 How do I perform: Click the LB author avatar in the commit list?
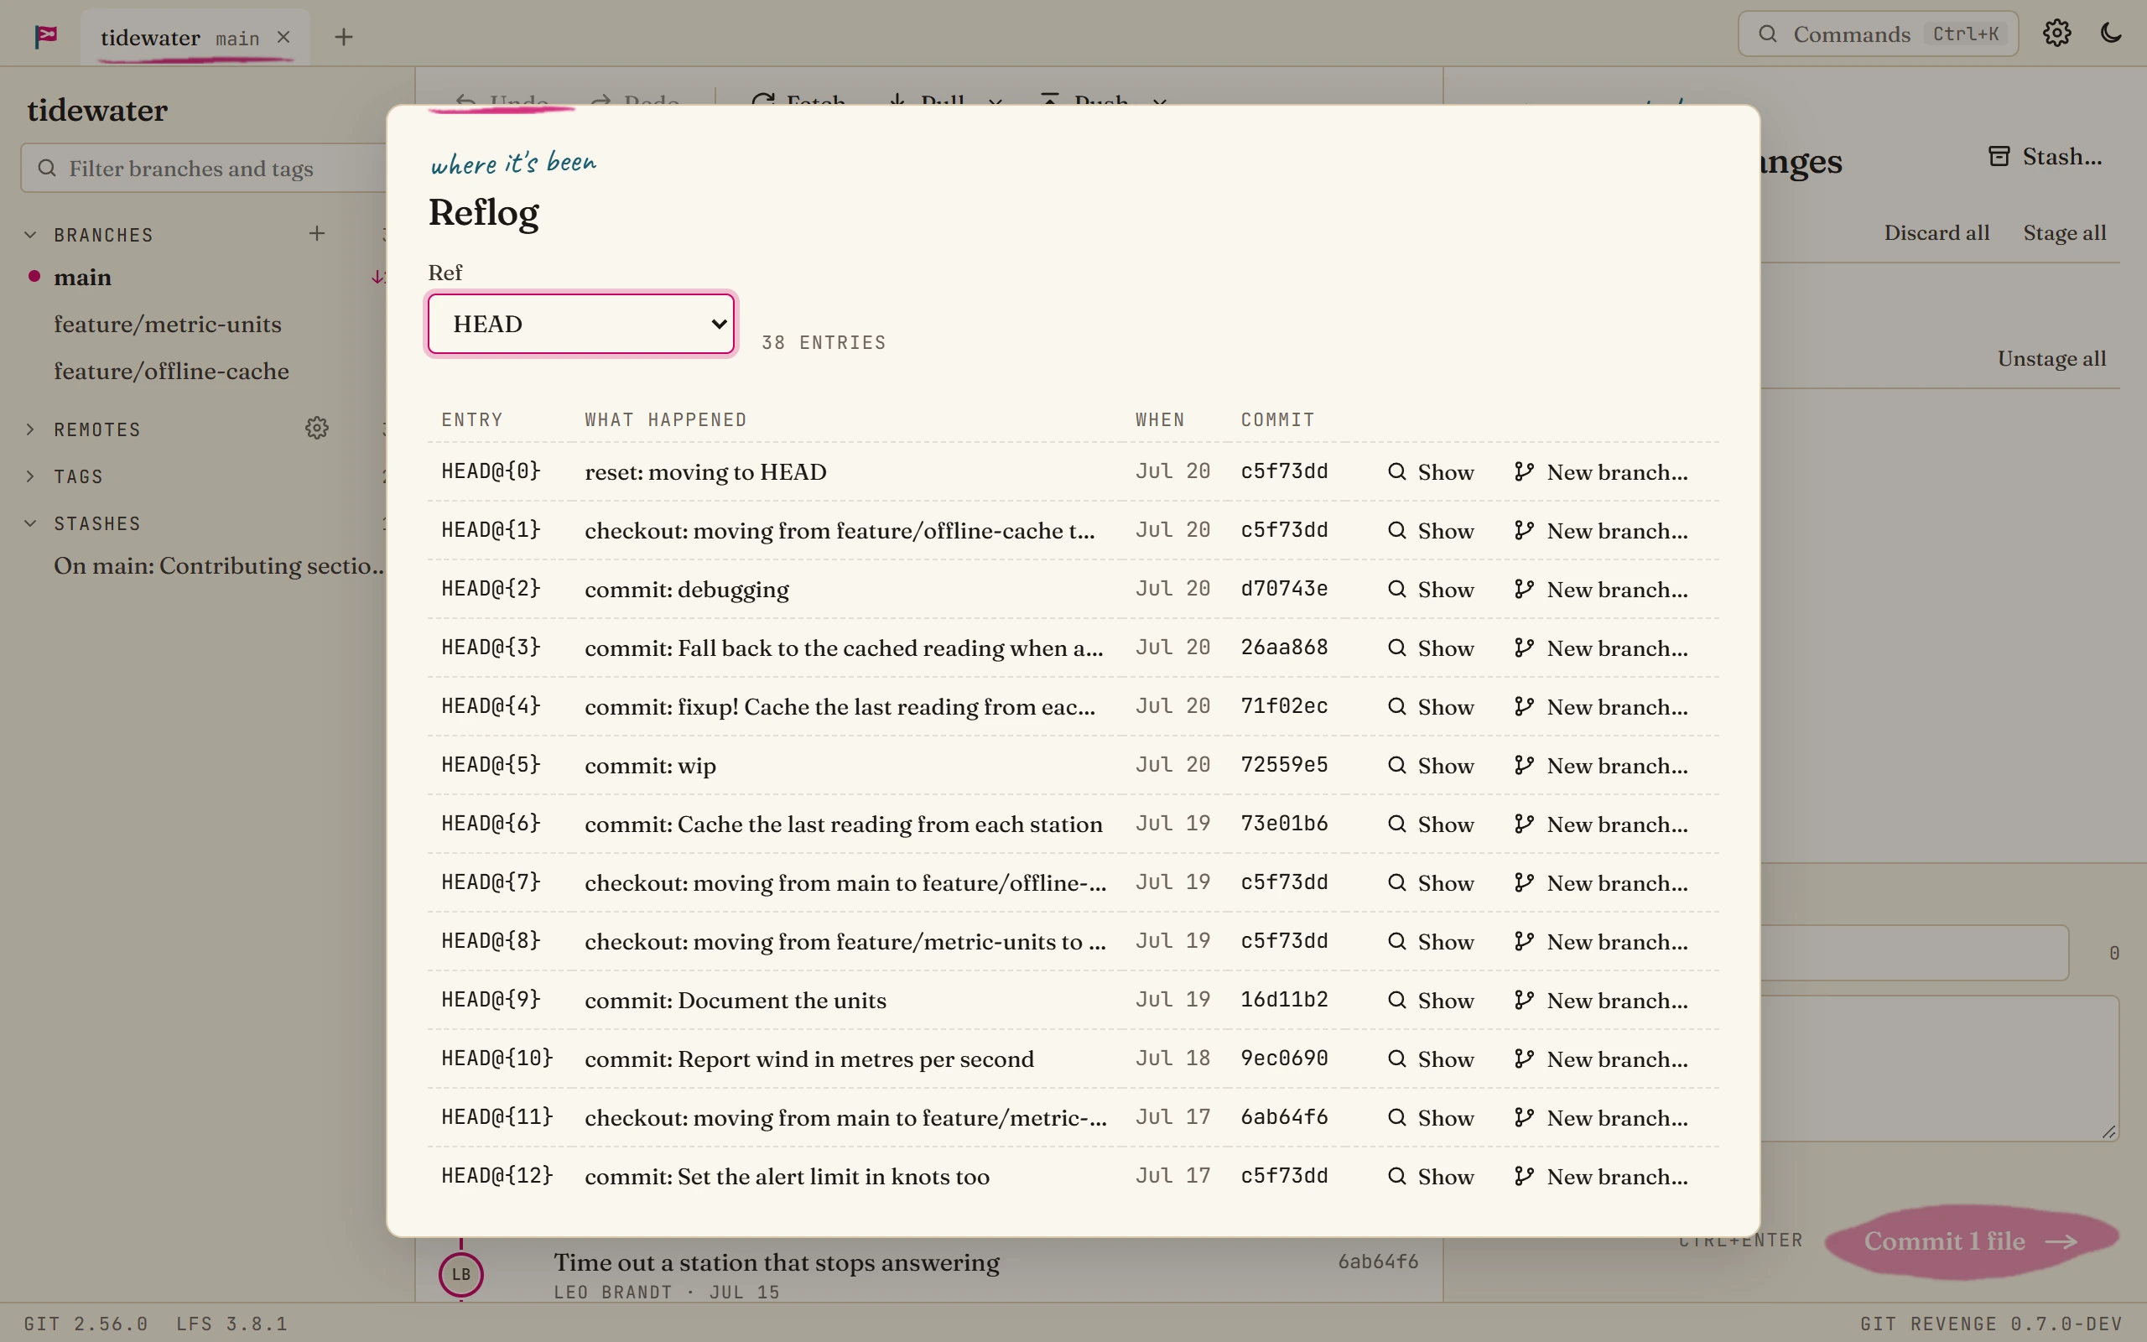[461, 1274]
